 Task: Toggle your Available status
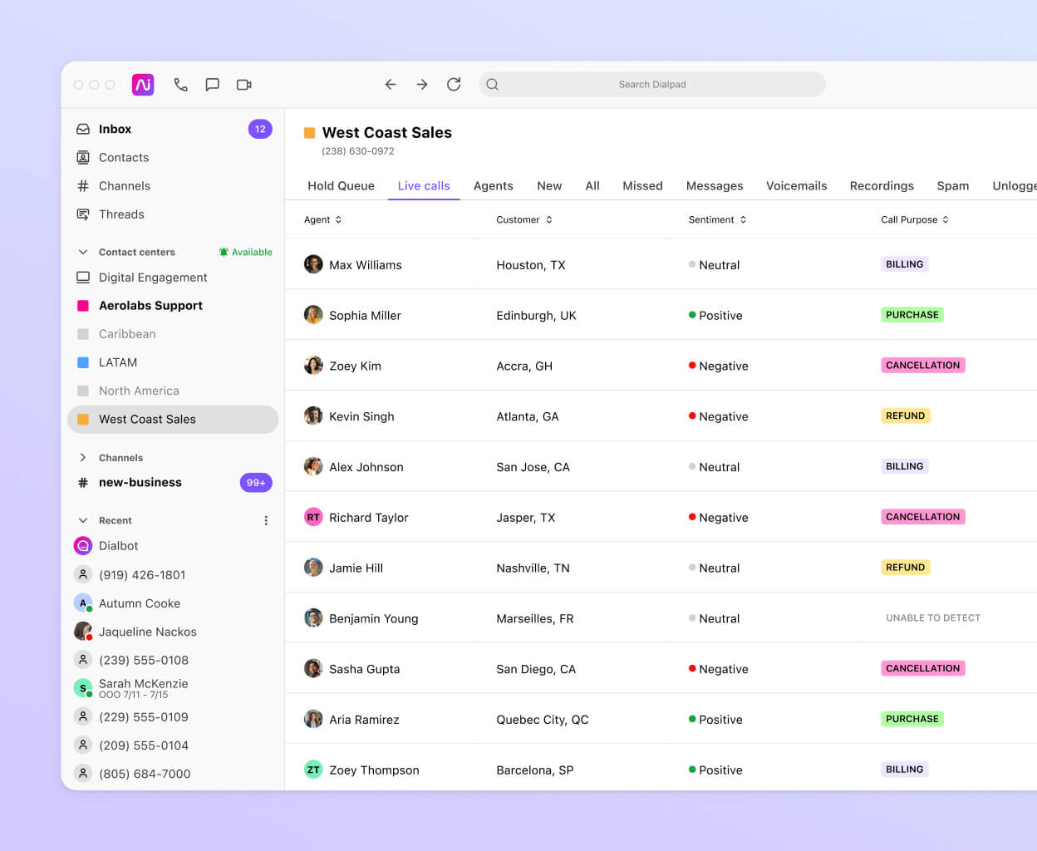pos(245,252)
